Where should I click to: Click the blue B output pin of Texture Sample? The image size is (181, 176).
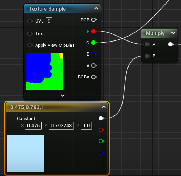click(x=94, y=54)
